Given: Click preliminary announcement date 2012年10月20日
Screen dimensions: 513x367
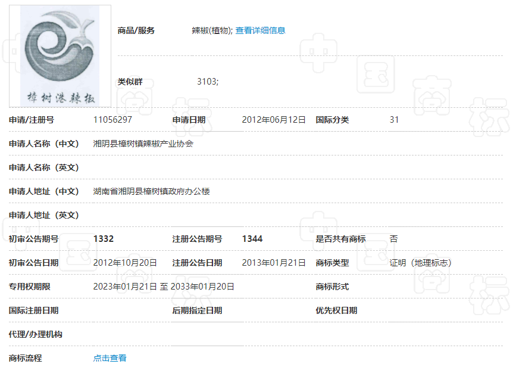Looking at the screenshot, I should tap(125, 263).
